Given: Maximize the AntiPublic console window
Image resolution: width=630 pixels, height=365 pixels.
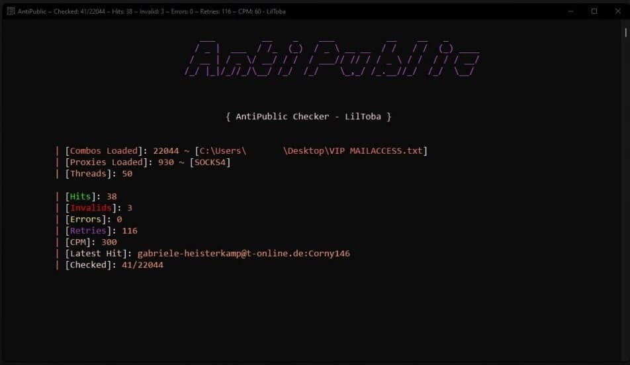Looking at the screenshot, I should pos(594,11).
